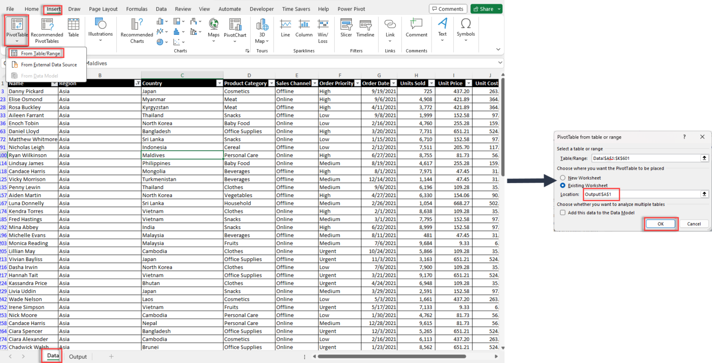This screenshot has width=712, height=363.
Task: Select the New Worksheet radio button
Action: tap(562, 178)
